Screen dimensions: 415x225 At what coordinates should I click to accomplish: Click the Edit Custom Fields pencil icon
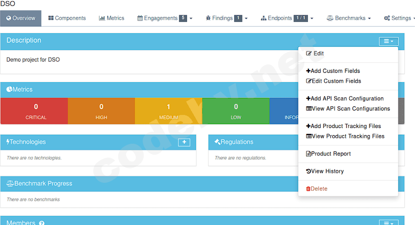[308, 81]
